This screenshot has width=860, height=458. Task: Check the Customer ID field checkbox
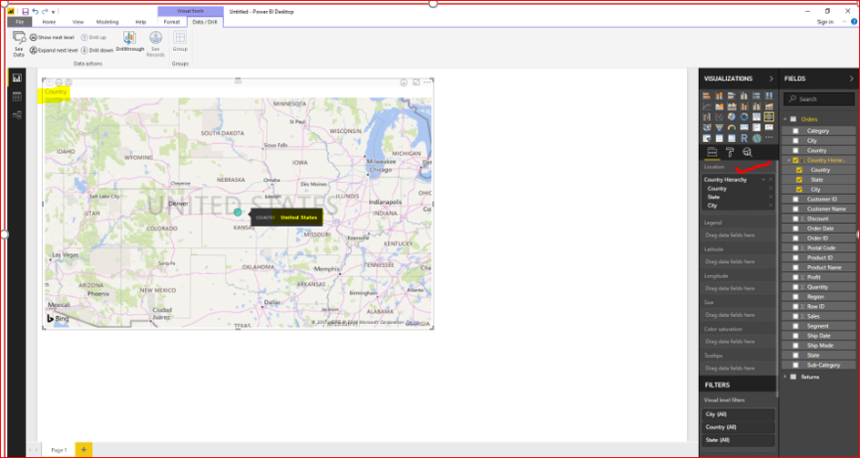tap(796, 199)
